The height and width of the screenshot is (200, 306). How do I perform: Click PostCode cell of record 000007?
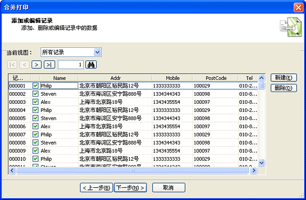point(216,134)
